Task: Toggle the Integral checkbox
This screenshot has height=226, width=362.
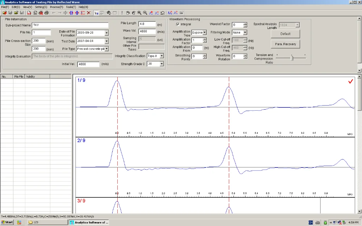Action: click(x=178, y=24)
